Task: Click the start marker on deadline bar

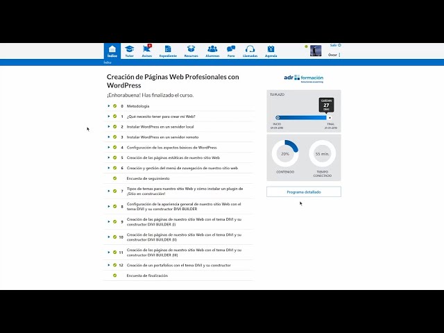Action: pos(277,117)
